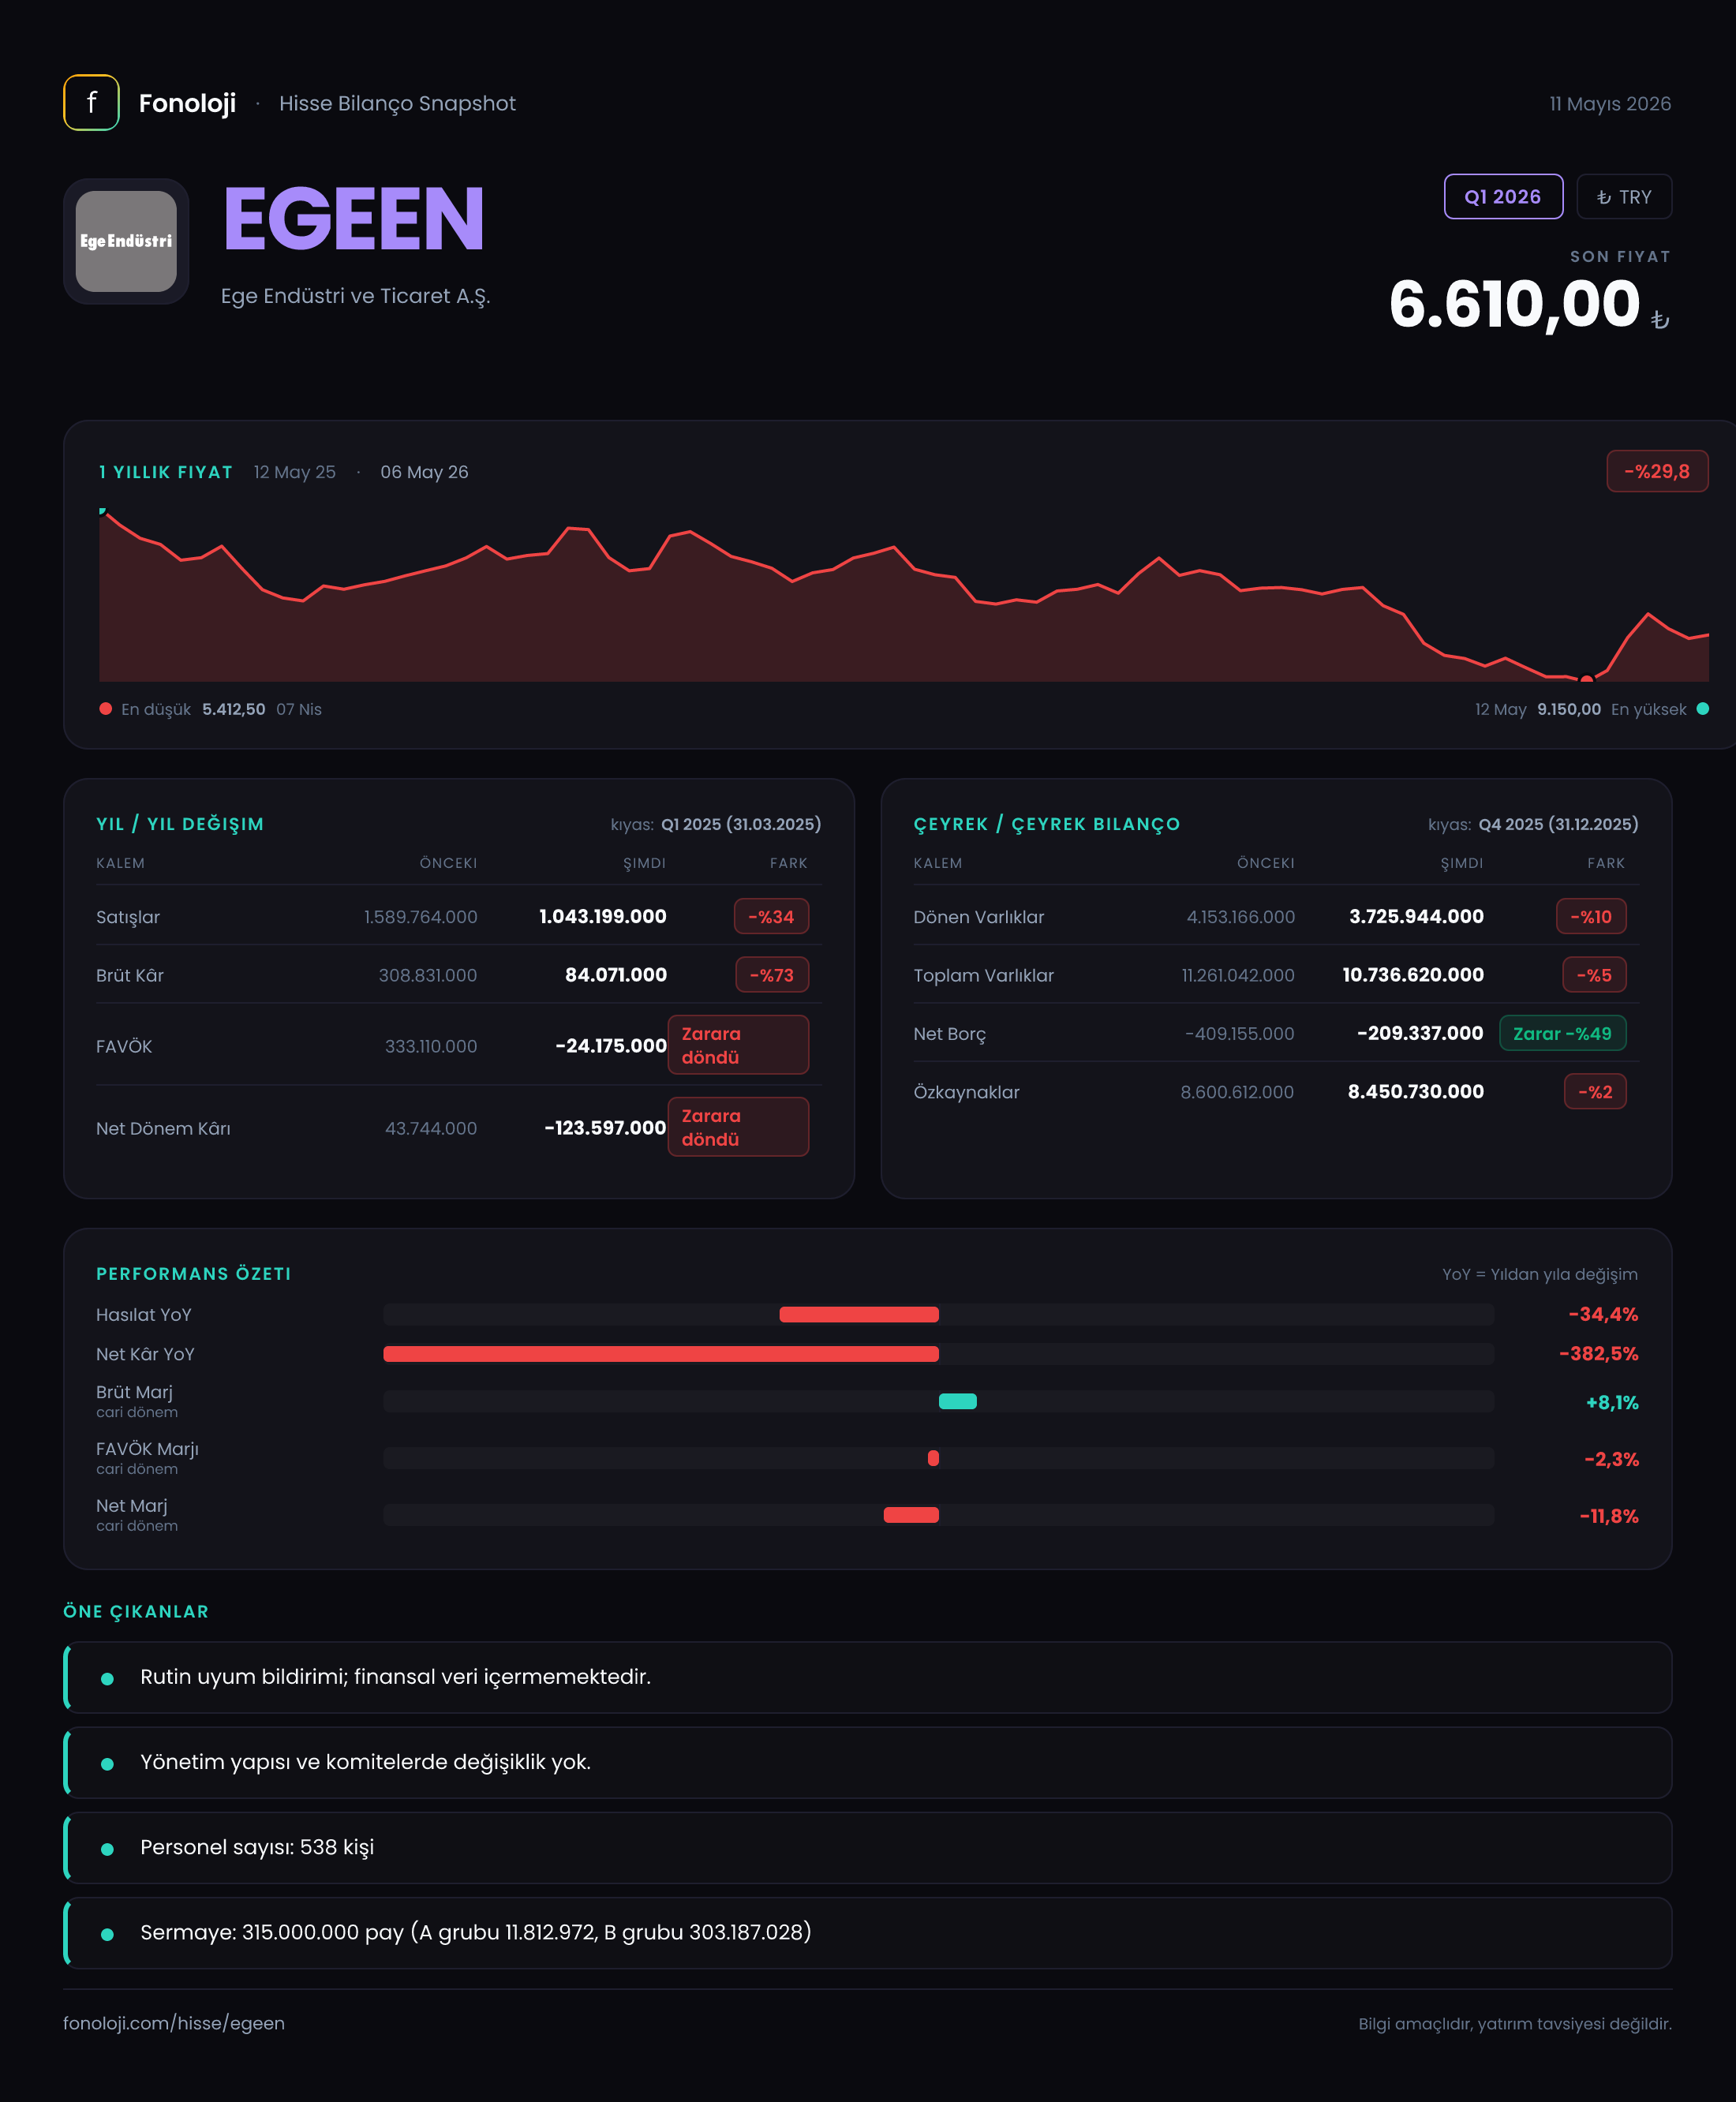Image resolution: width=1736 pixels, height=2102 pixels.
Task: Click the 6.610,00 last price value
Action: (x=1514, y=304)
